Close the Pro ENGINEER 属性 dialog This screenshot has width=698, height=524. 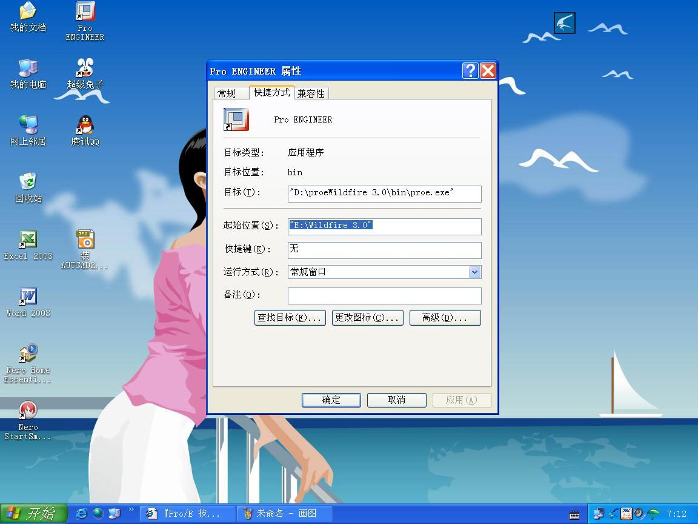pyautogui.click(x=488, y=71)
